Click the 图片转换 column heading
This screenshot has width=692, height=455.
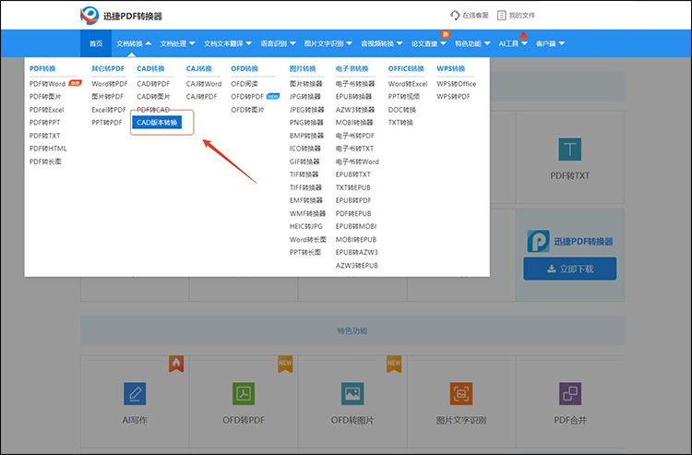pos(303,68)
